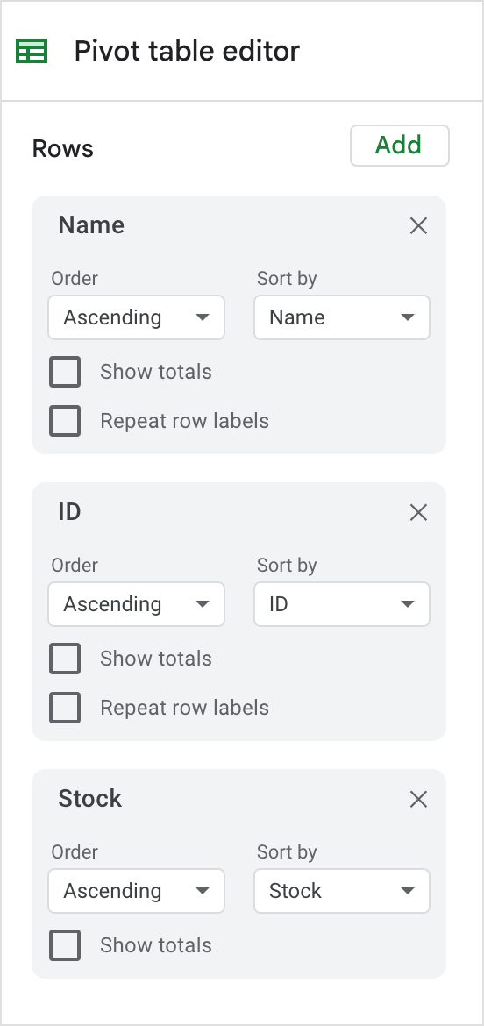Enable Show totals for Name
This screenshot has width=484, height=1026.
point(66,372)
